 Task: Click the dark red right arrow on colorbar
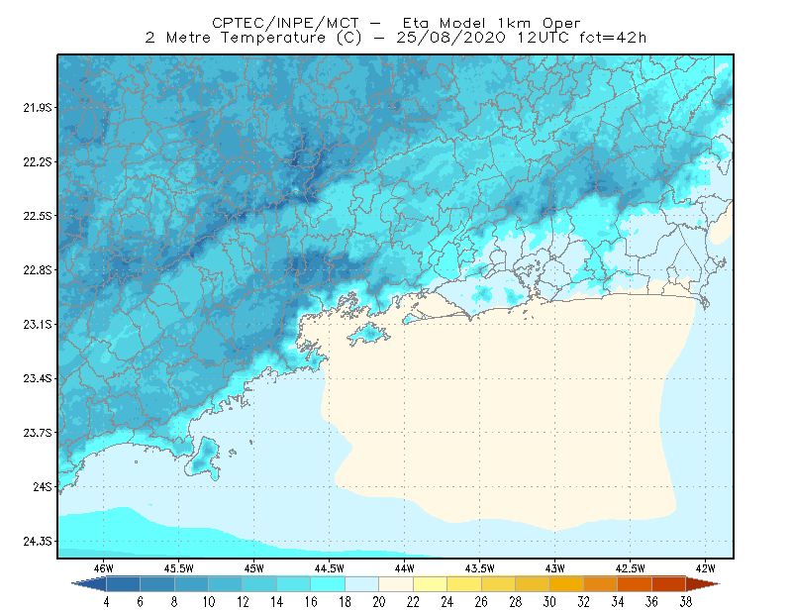(x=703, y=584)
